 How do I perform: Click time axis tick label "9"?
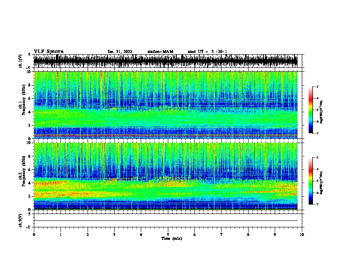275,235
